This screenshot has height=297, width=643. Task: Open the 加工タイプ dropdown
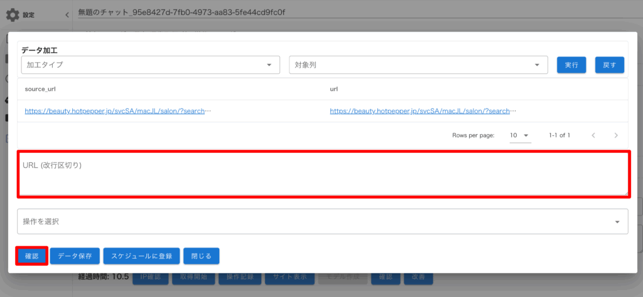tap(150, 65)
